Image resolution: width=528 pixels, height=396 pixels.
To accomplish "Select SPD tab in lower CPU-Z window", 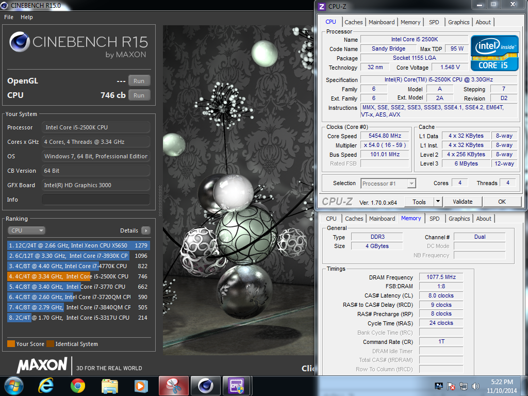I will tap(434, 219).
